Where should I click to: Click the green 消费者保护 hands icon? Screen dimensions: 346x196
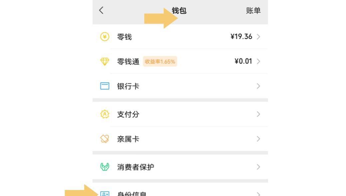point(105,167)
